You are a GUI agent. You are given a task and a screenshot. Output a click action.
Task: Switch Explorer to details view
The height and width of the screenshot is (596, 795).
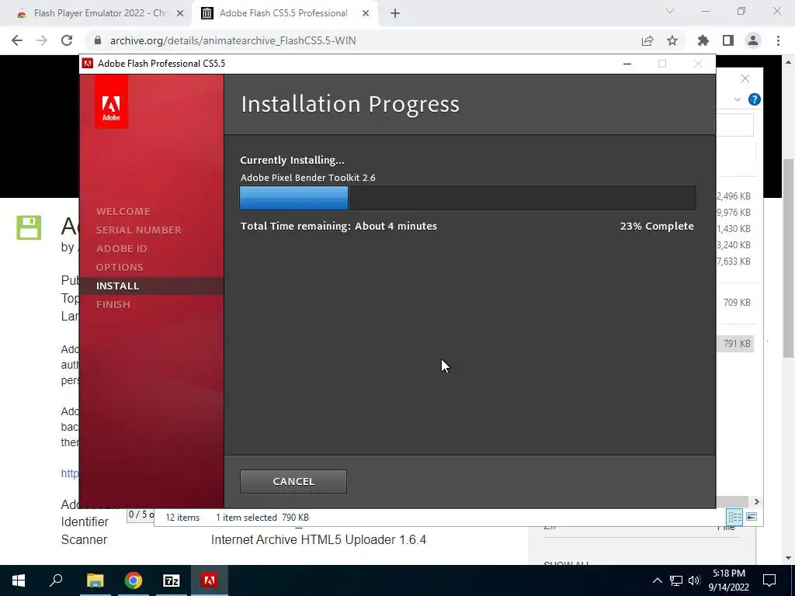point(734,517)
